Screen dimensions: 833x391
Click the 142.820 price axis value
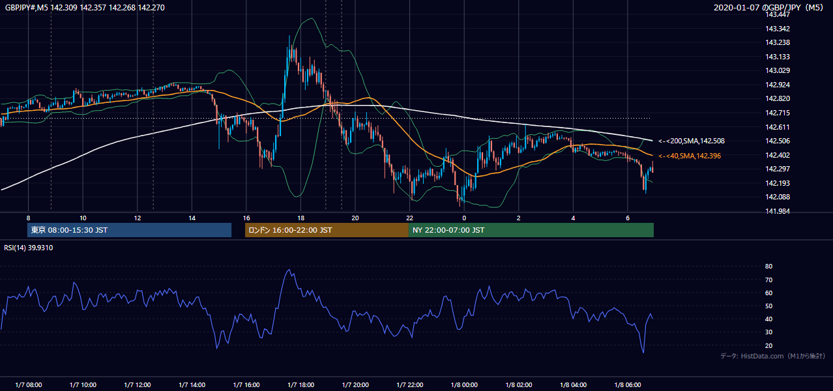click(x=778, y=99)
